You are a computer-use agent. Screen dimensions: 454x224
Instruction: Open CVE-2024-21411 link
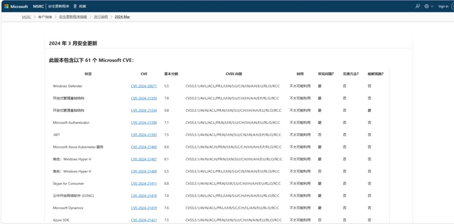(144, 184)
